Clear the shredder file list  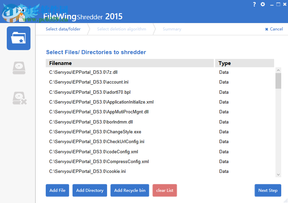[x=165, y=190]
